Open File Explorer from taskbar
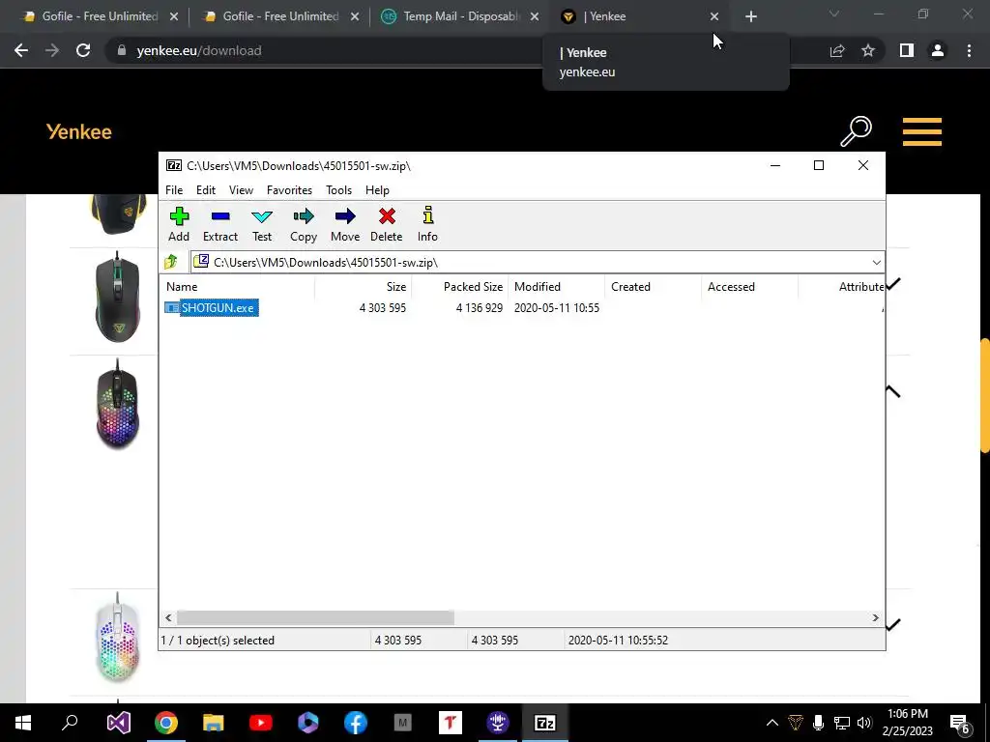The image size is (990, 742). pos(214,723)
